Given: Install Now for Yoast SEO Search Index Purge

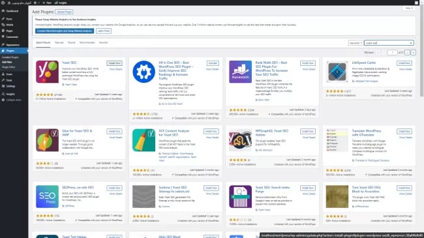Looking at the screenshot, I should 308,188.
